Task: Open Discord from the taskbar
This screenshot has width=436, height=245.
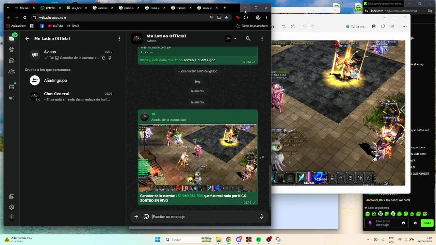Action: click(239, 240)
